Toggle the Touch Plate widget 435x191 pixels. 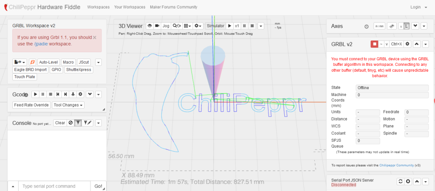tap(25, 77)
